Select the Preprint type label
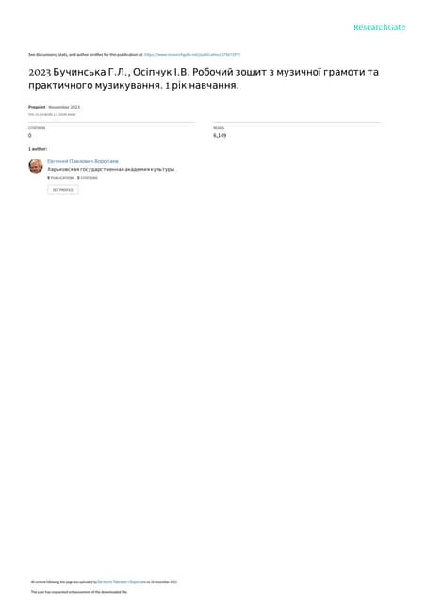The width and height of the screenshot is (427, 604). pyautogui.click(x=37, y=107)
